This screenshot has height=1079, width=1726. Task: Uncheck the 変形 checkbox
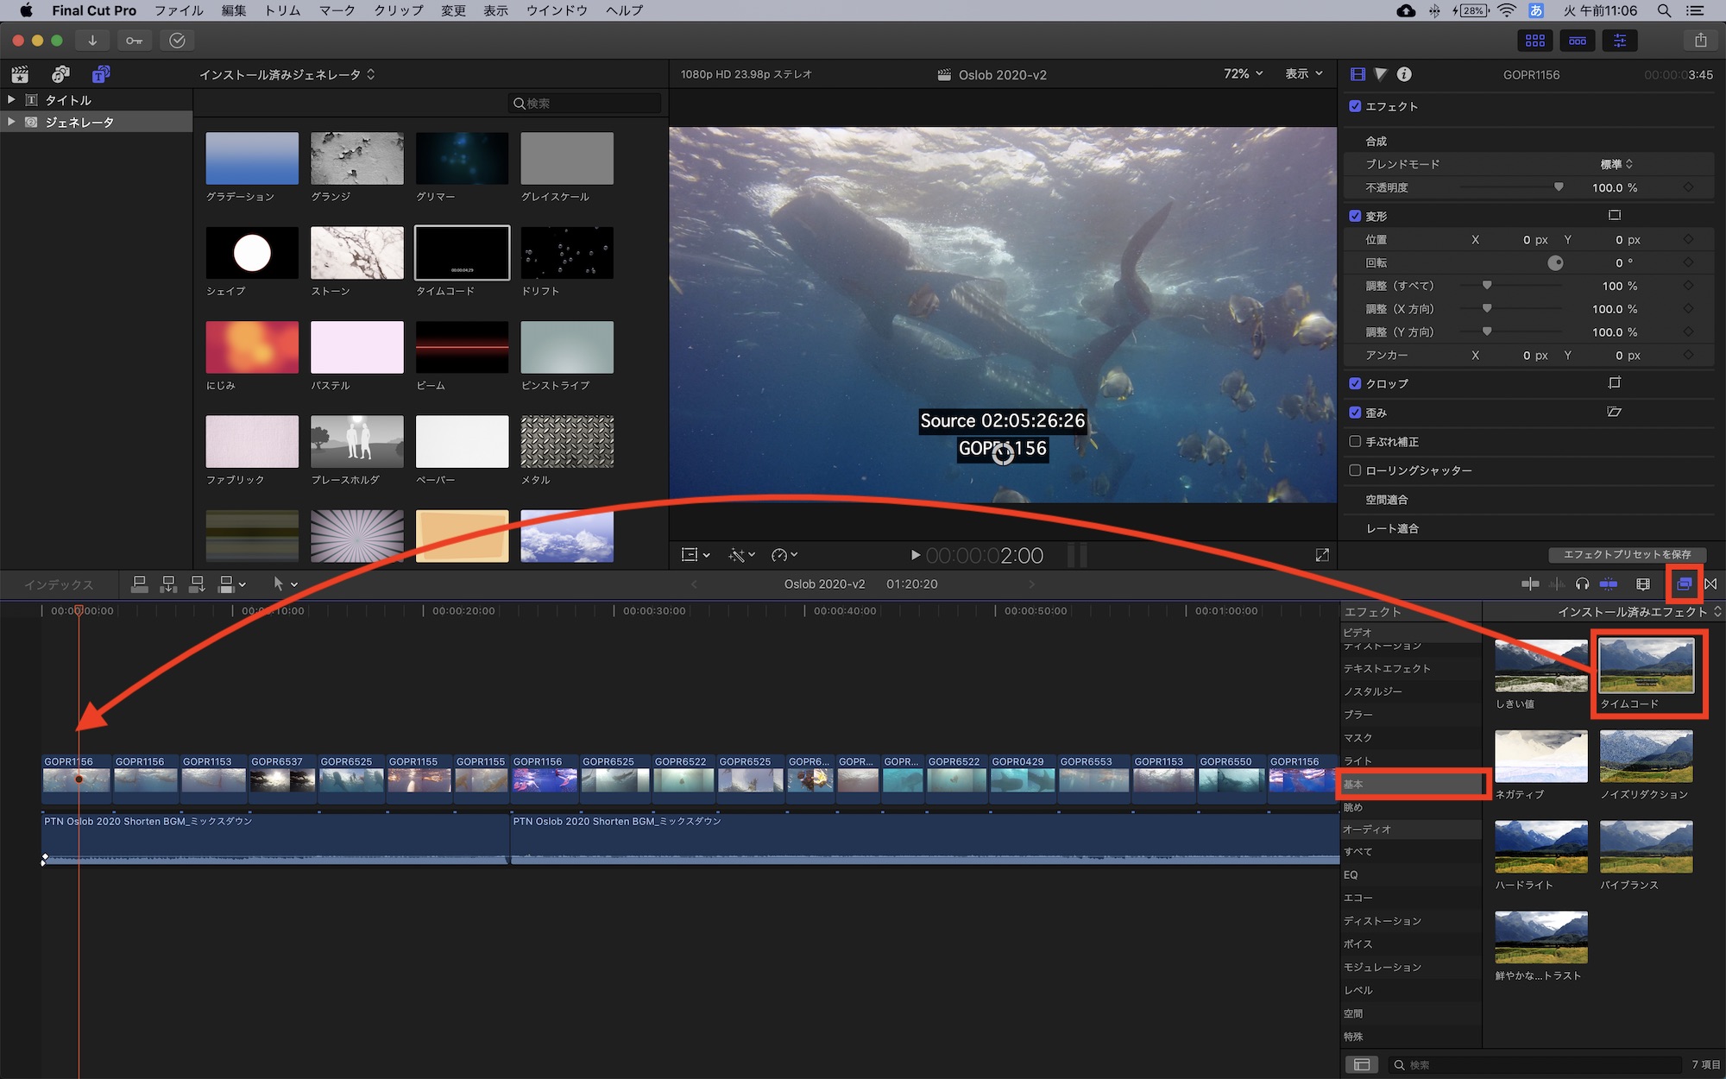1355,216
